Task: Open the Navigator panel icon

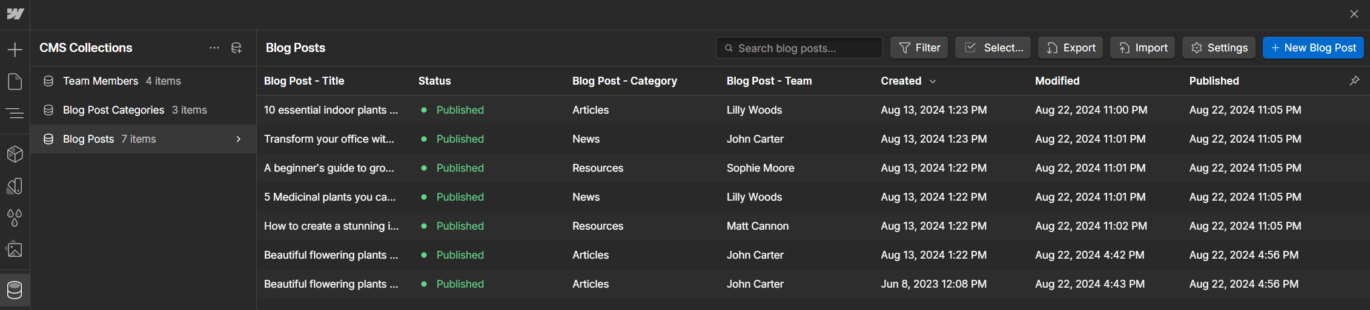Action: 15,113
